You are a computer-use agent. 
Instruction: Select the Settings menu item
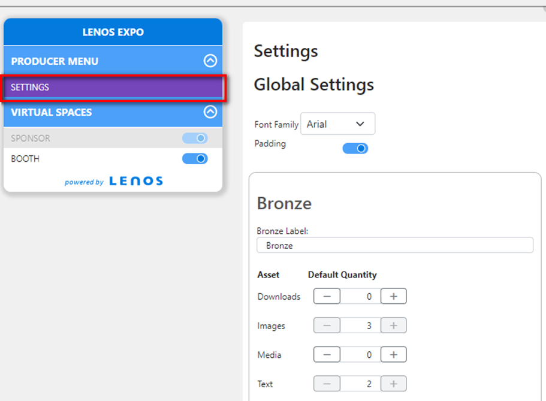point(113,87)
